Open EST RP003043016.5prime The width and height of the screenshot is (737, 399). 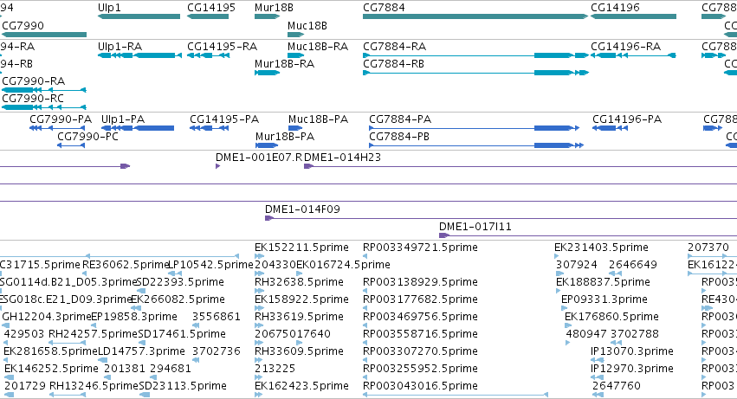tap(420, 386)
